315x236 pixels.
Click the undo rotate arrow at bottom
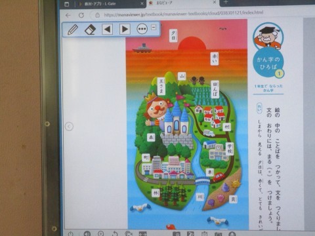click(115, 233)
